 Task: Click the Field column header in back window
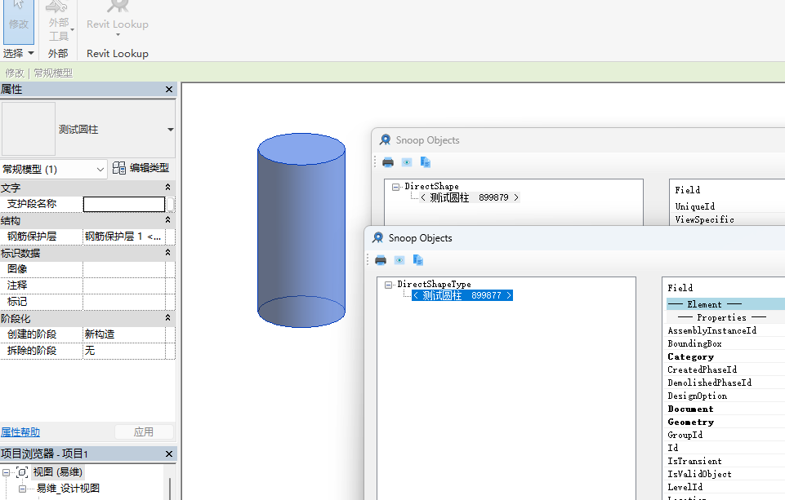click(687, 190)
